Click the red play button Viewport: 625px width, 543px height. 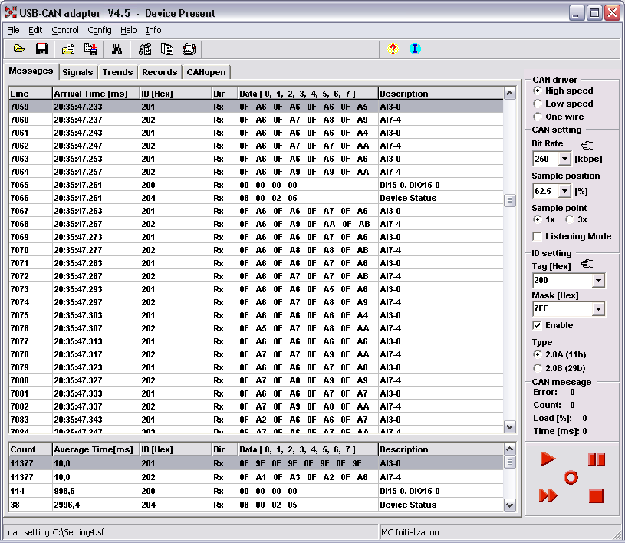tap(548, 459)
